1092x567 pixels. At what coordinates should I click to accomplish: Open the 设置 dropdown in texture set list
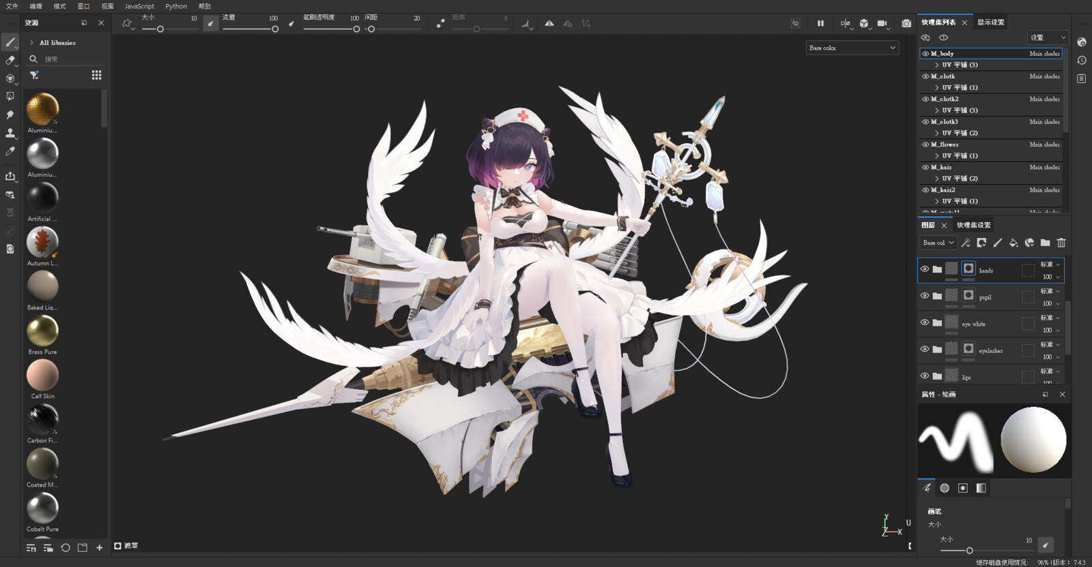[x=1048, y=37]
